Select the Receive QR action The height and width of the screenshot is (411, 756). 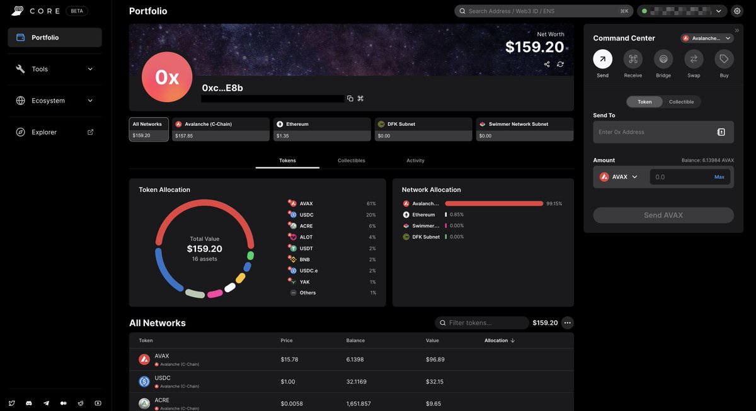pos(633,59)
